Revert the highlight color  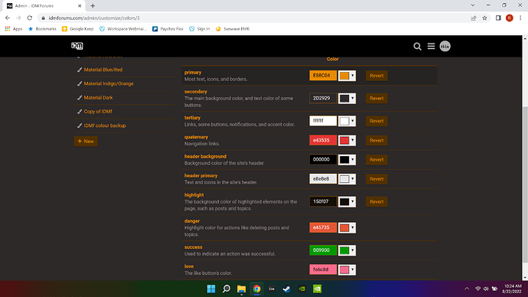[x=376, y=202]
